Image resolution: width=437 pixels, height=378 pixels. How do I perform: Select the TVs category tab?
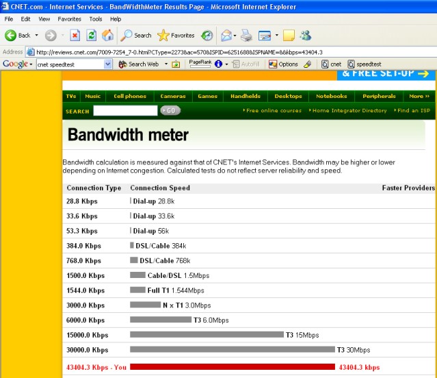(x=71, y=97)
